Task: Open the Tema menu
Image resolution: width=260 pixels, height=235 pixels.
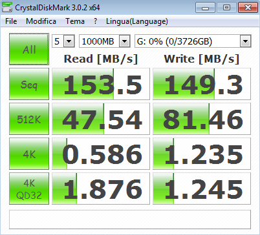Action: (x=75, y=21)
